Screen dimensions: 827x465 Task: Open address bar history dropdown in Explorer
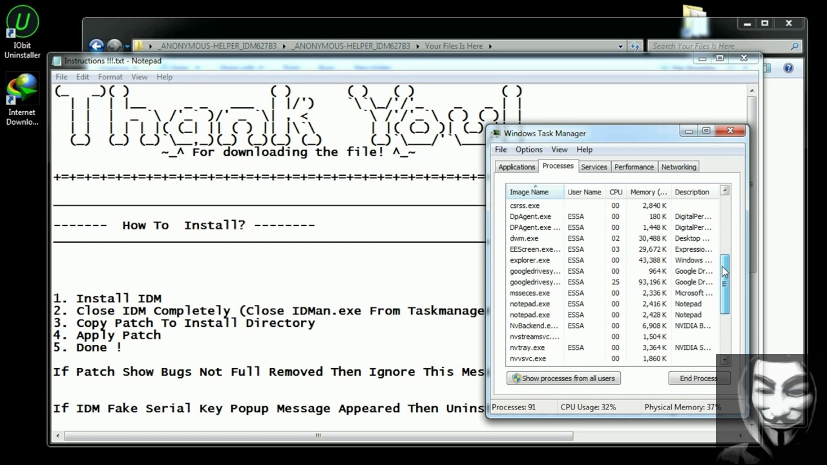coord(621,46)
